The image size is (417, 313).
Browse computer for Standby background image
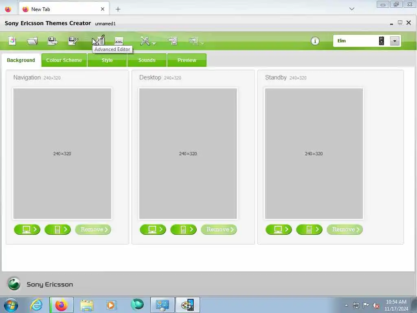click(x=279, y=229)
